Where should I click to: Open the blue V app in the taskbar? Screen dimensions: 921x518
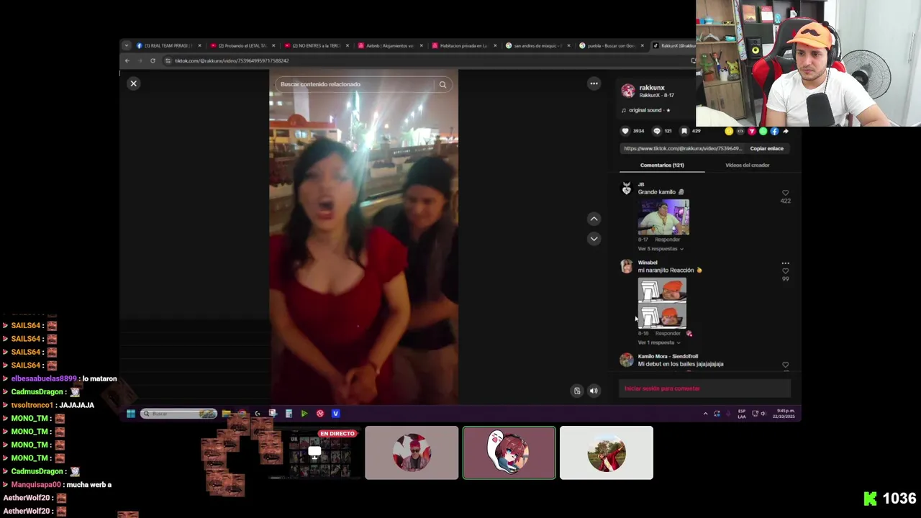coord(335,414)
